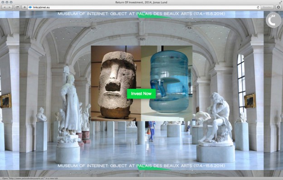Focus the linkcabinet.eu address bar
Viewport: 283px width, 180px height.
pos(142,7)
